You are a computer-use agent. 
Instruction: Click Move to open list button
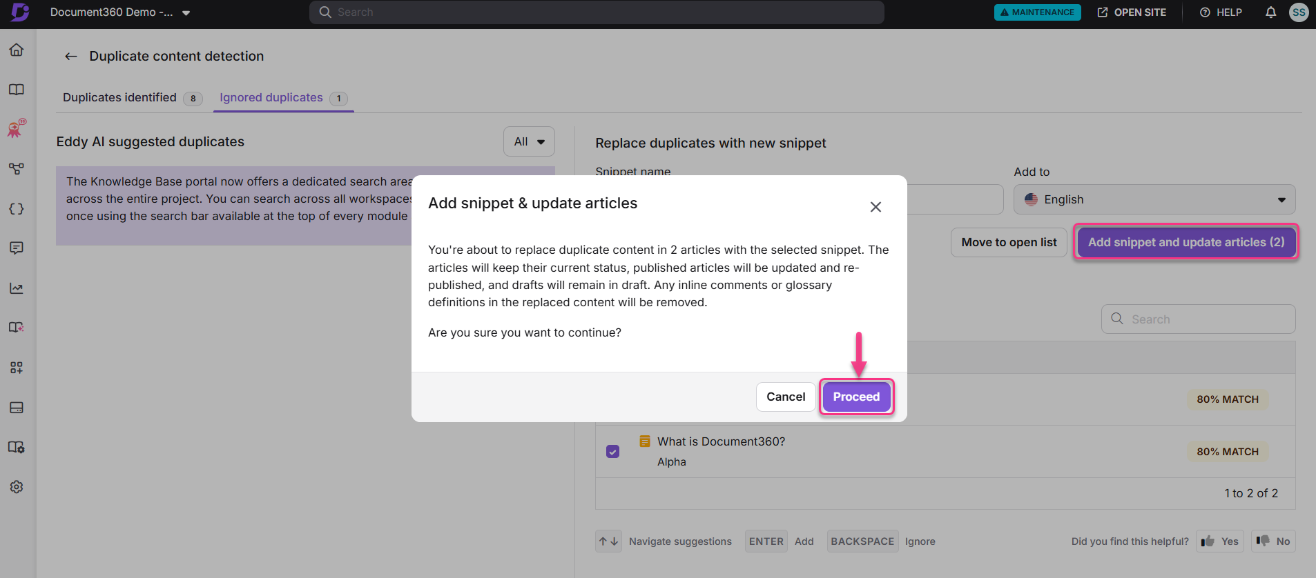(1009, 242)
